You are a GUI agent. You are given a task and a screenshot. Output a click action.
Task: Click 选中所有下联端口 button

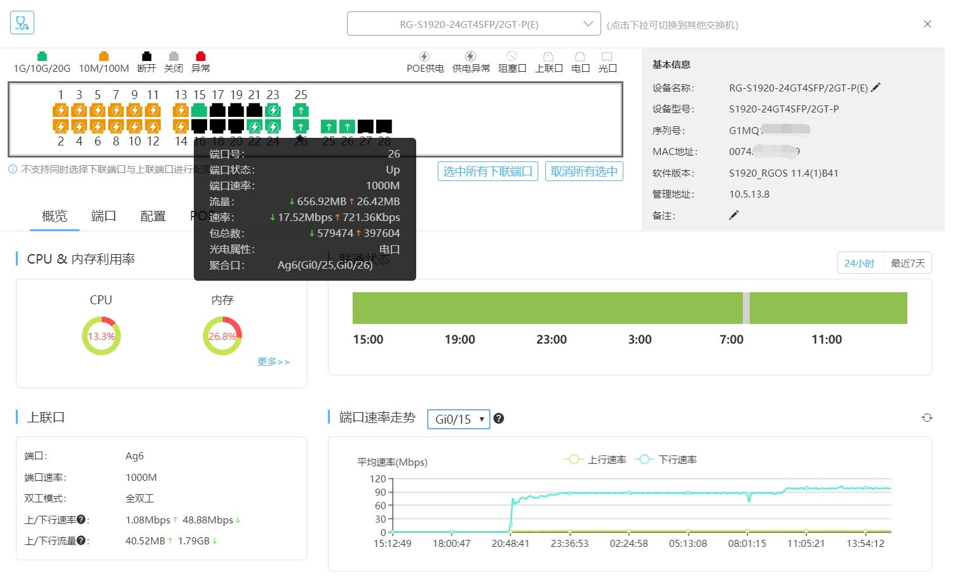488,171
